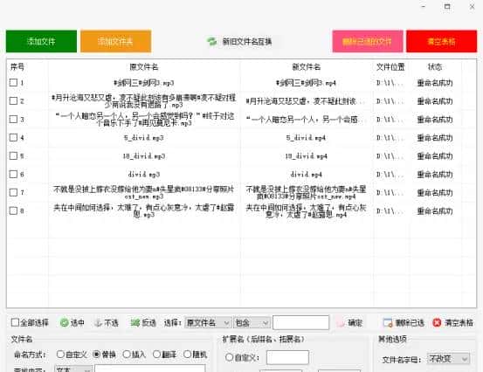Select the 插入 naming method radio
483x372 pixels.
pyautogui.click(x=127, y=355)
